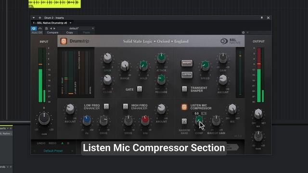Open the Inserts window menu triangle
308x173 pixels.
click(x=34, y=18)
